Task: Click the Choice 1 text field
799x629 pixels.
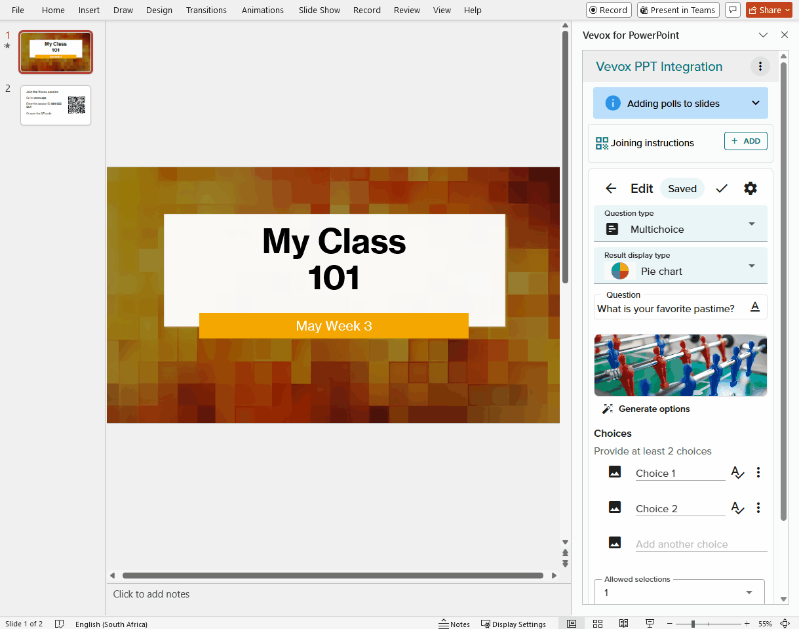Action: pos(680,473)
